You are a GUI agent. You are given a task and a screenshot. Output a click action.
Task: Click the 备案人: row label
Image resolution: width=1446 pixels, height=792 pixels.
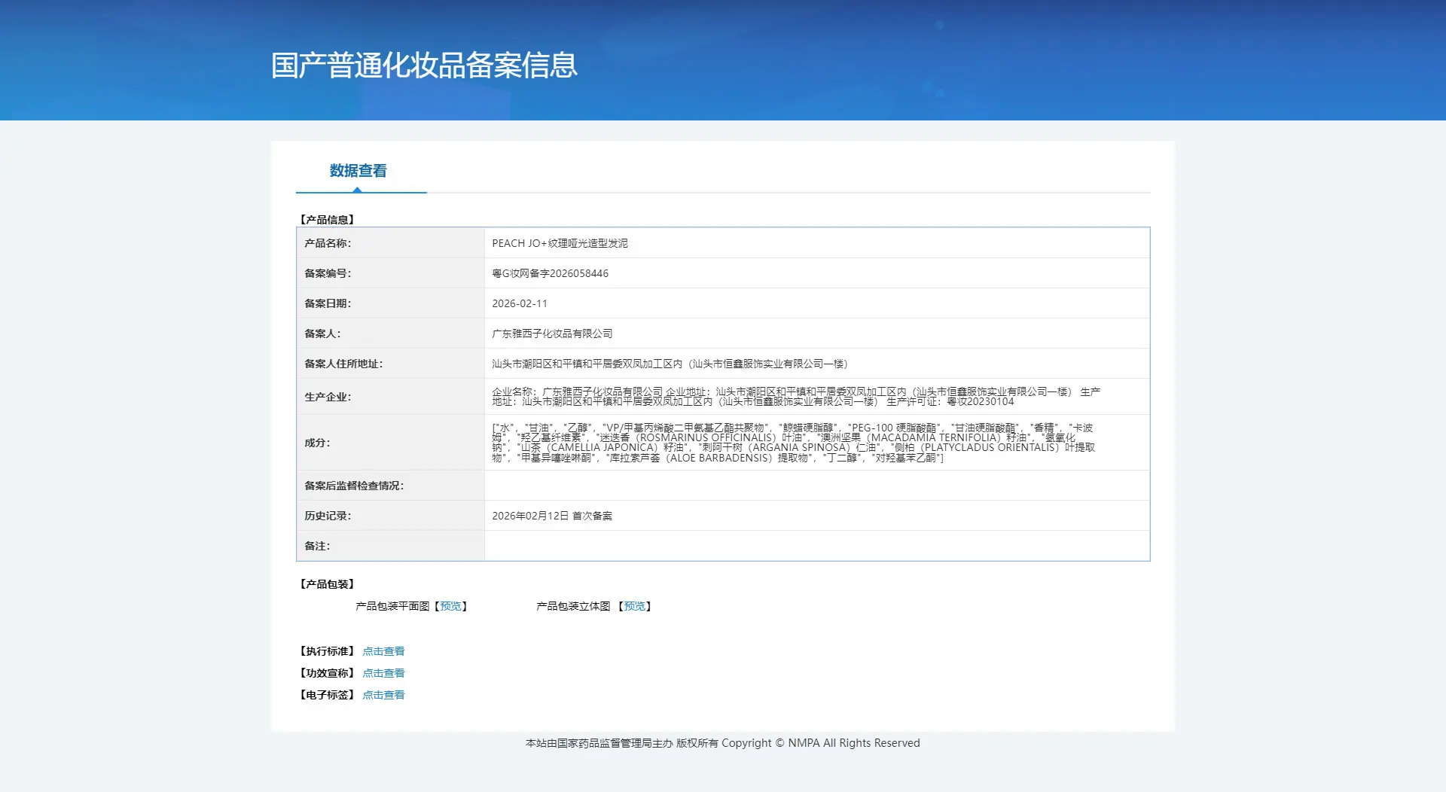coord(322,334)
